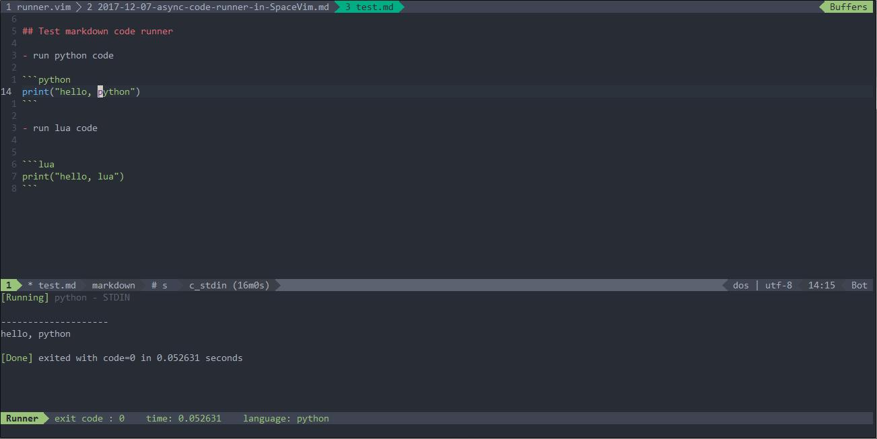Image resolution: width=877 pixels, height=439 pixels.
Task: Click the "dos" line-ending indicator in the statusline
Action: point(740,285)
